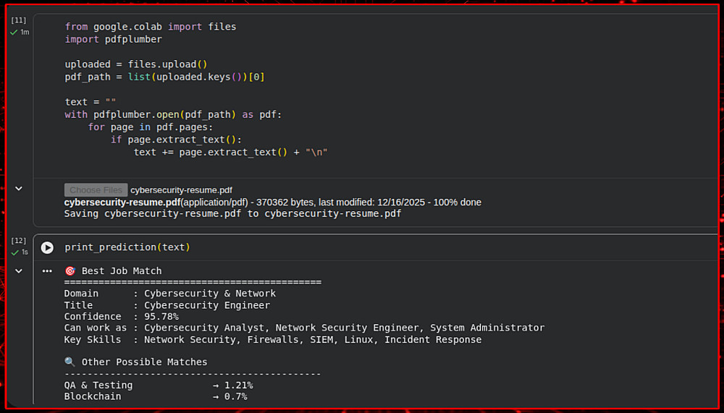Click the Confidence 95.78% output line
Image resolution: width=724 pixels, height=413 pixels.
click(x=121, y=316)
